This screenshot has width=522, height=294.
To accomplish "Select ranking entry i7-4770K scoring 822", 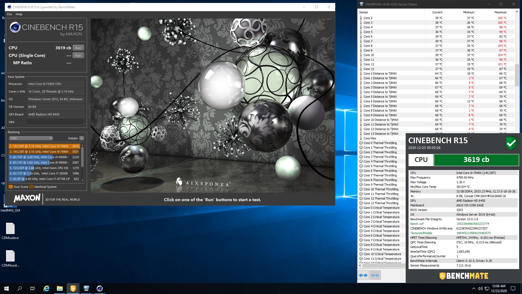I will [x=44, y=179].
